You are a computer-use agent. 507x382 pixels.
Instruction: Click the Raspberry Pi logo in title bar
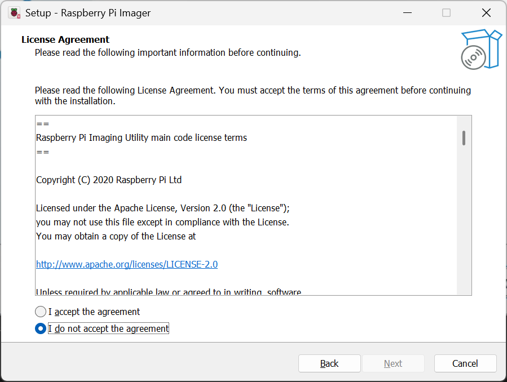[x=14, y=13]
